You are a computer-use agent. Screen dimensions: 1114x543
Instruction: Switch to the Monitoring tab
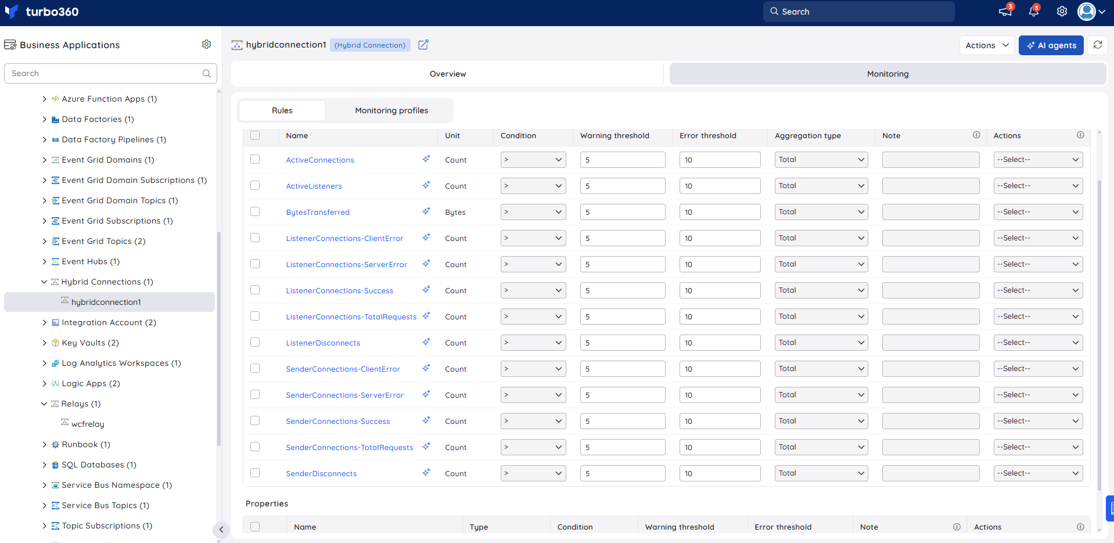coord(887,74)
